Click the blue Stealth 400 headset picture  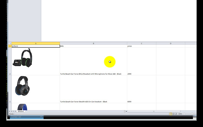(x=22, y=86)
